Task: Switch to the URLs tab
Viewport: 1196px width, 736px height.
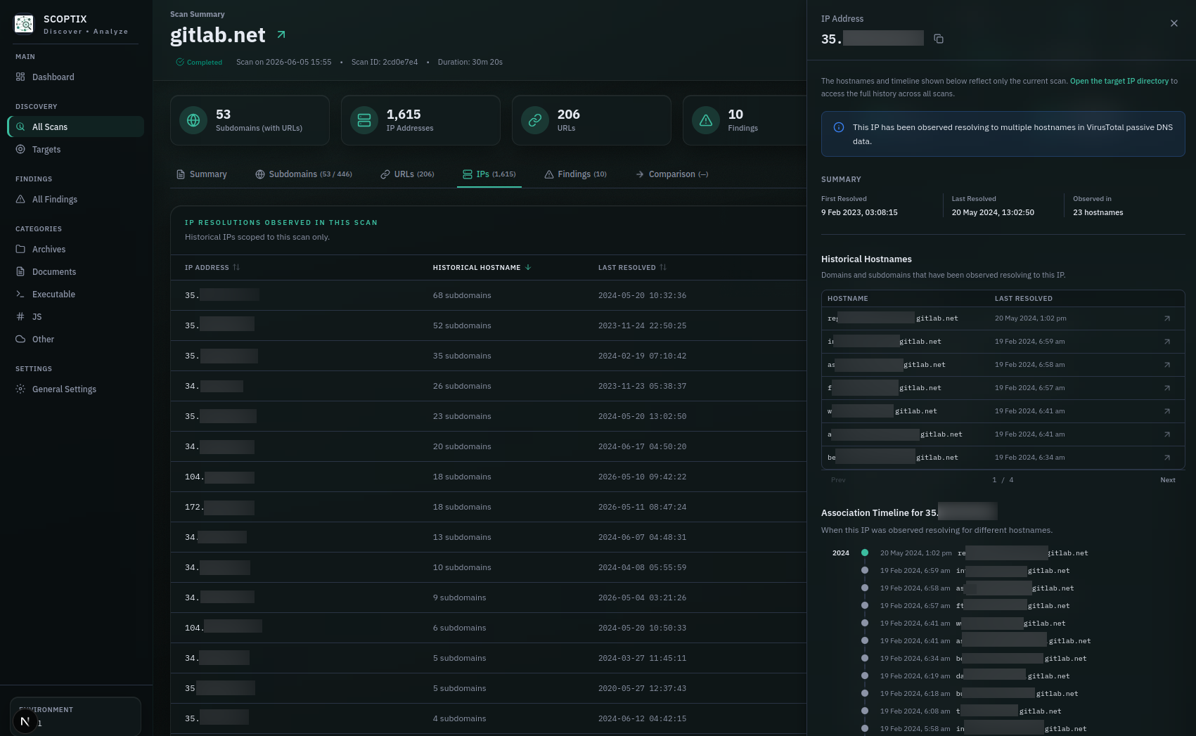Action: [x=407, y=174]
